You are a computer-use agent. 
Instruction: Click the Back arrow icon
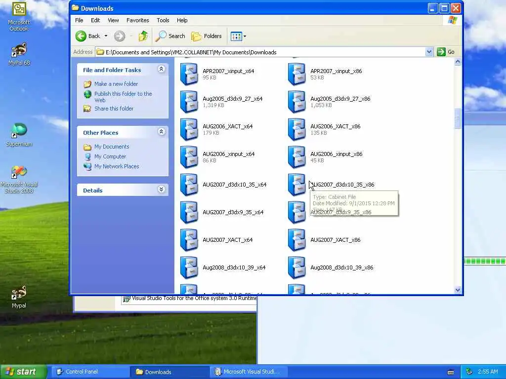coord(81,36)
